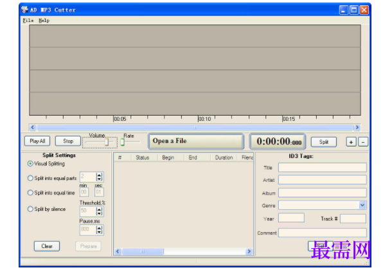Zoom in with the plus button
This screenshot has height=270, width=383.
[351, 142]
